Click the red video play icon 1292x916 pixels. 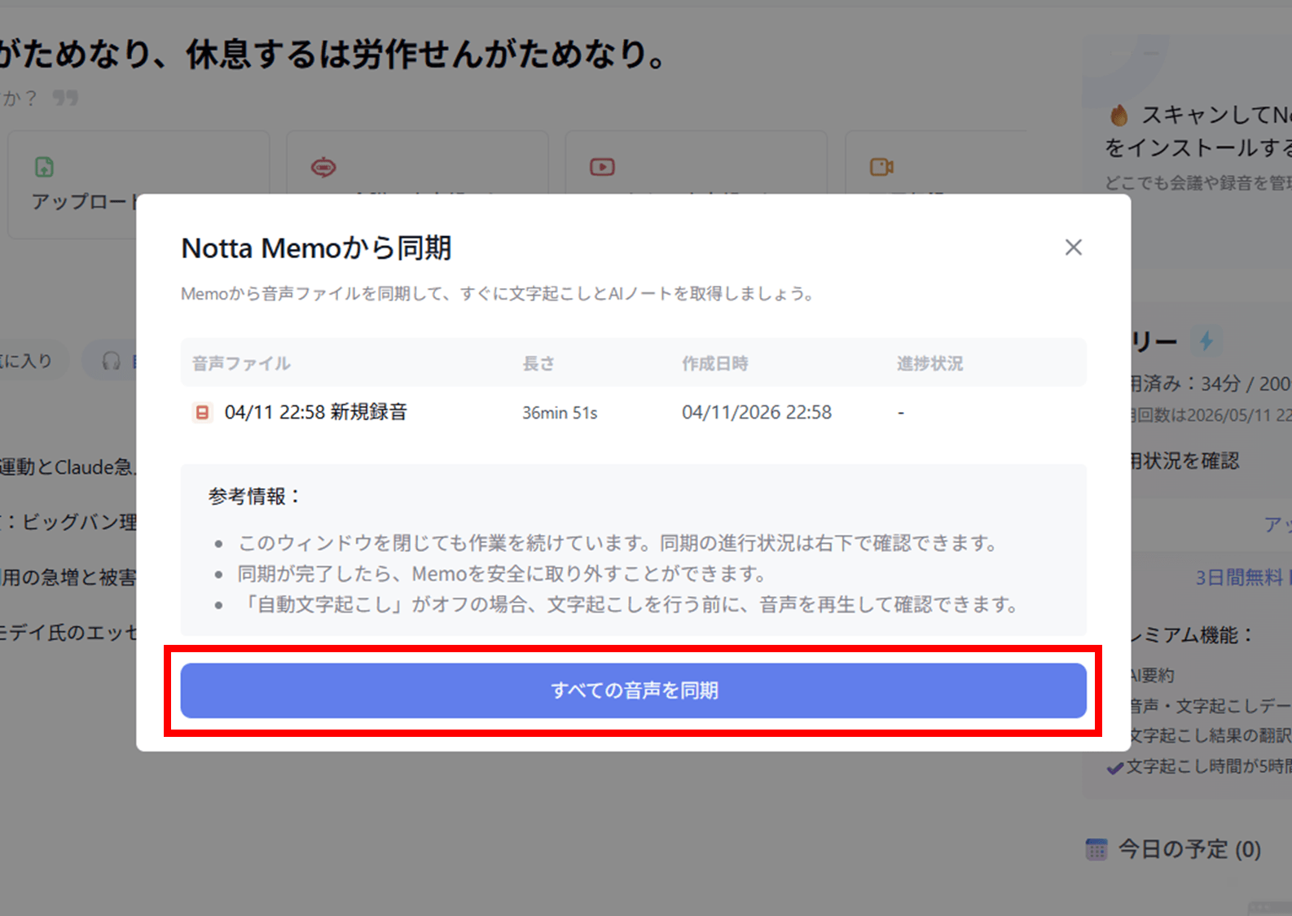[x=602, y=167]
